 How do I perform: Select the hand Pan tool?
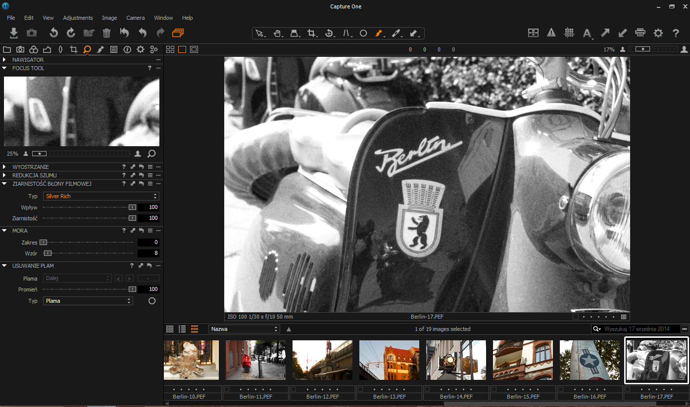tap(278, 33)
